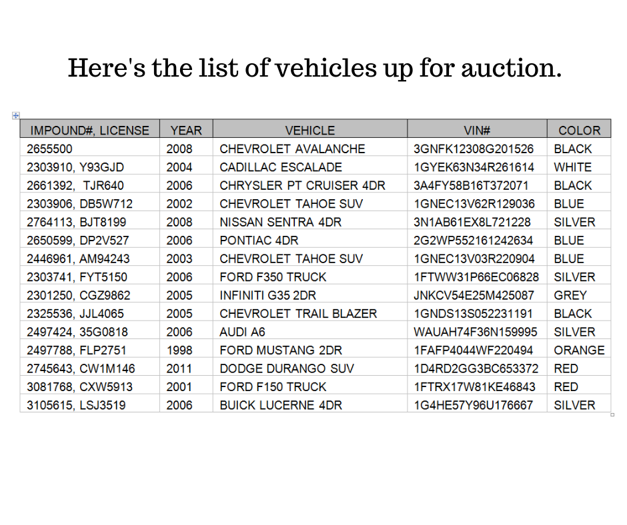The image size is (627, 525).
Task: Select the CHEVROLET AVALANCHE cell
Action: point(310,149)
